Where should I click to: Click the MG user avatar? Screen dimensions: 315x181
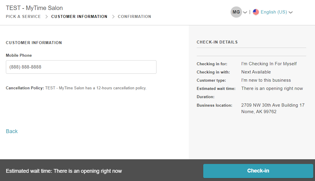pos(236,12)
